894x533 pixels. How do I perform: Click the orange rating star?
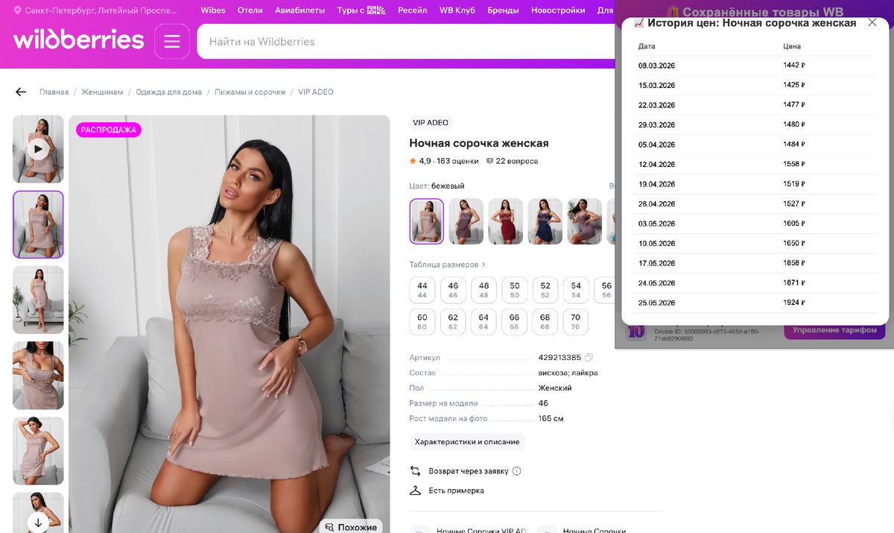click(x=413, y=161)
